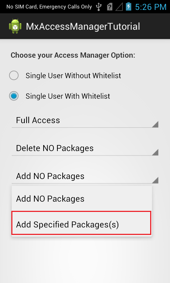The image size is (170, 283).
Task: Select Single User Without Whitelist radio button
Action: click(14, 75)
